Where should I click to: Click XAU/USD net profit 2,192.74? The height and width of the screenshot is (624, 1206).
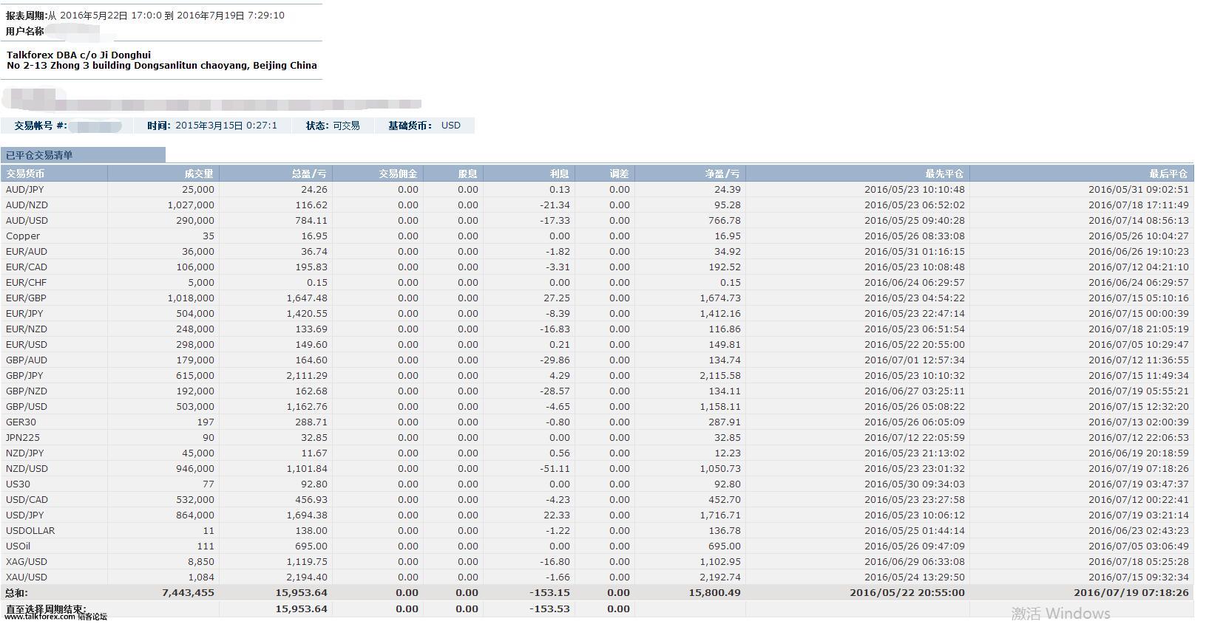coord(720,577)
